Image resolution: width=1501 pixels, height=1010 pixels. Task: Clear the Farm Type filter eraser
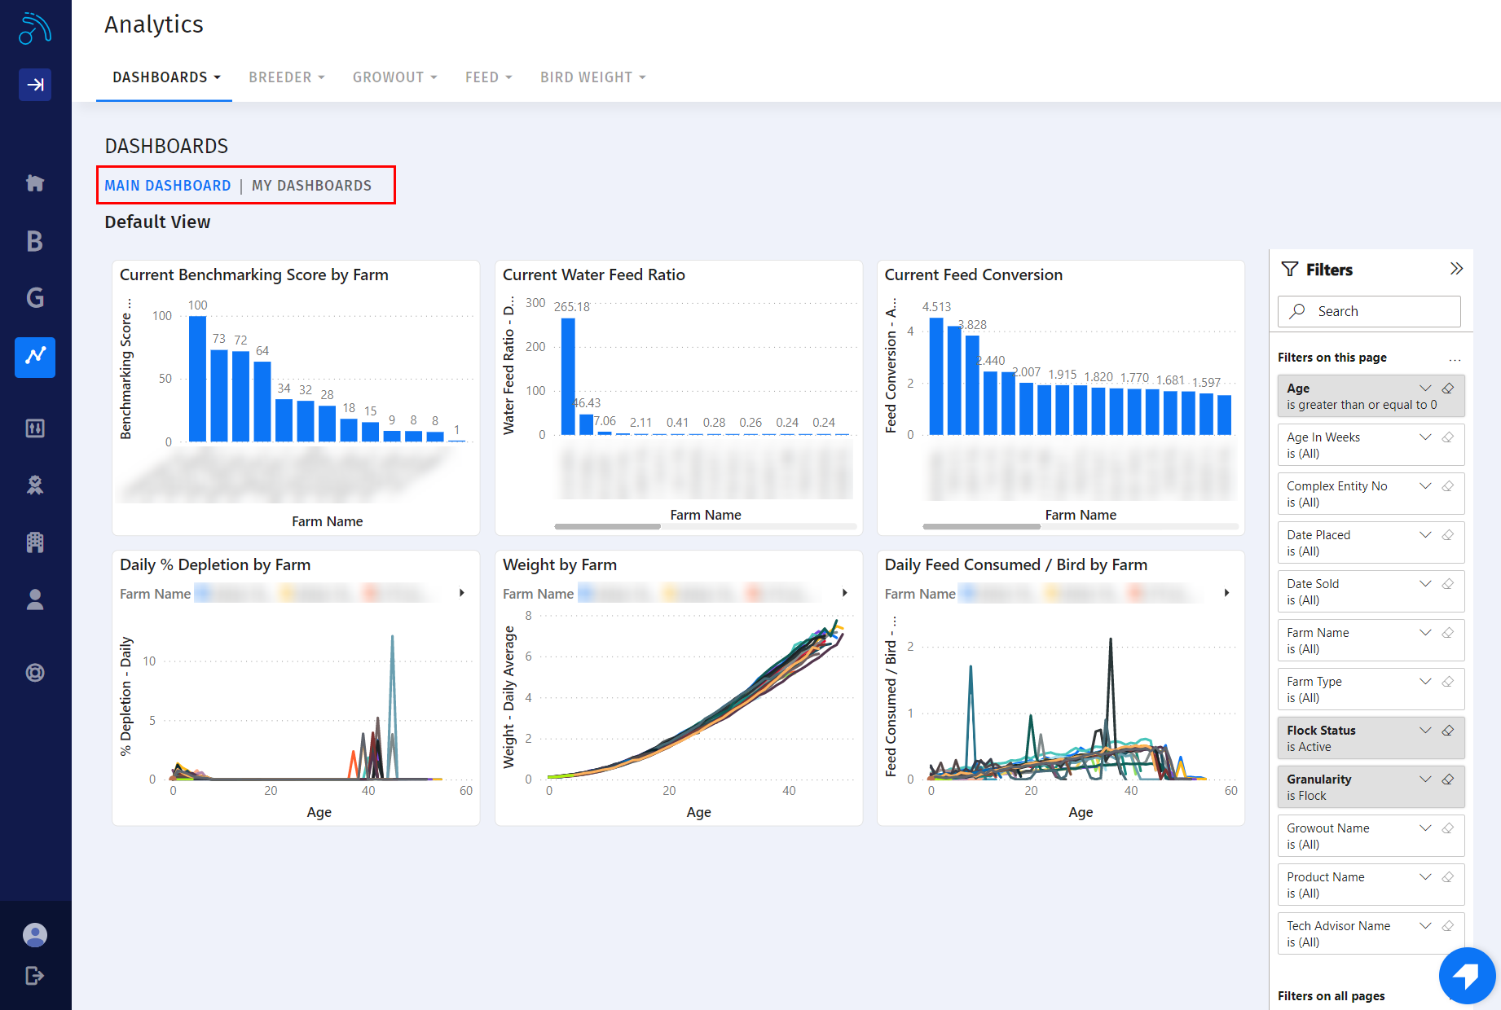tap(1448, 682)
